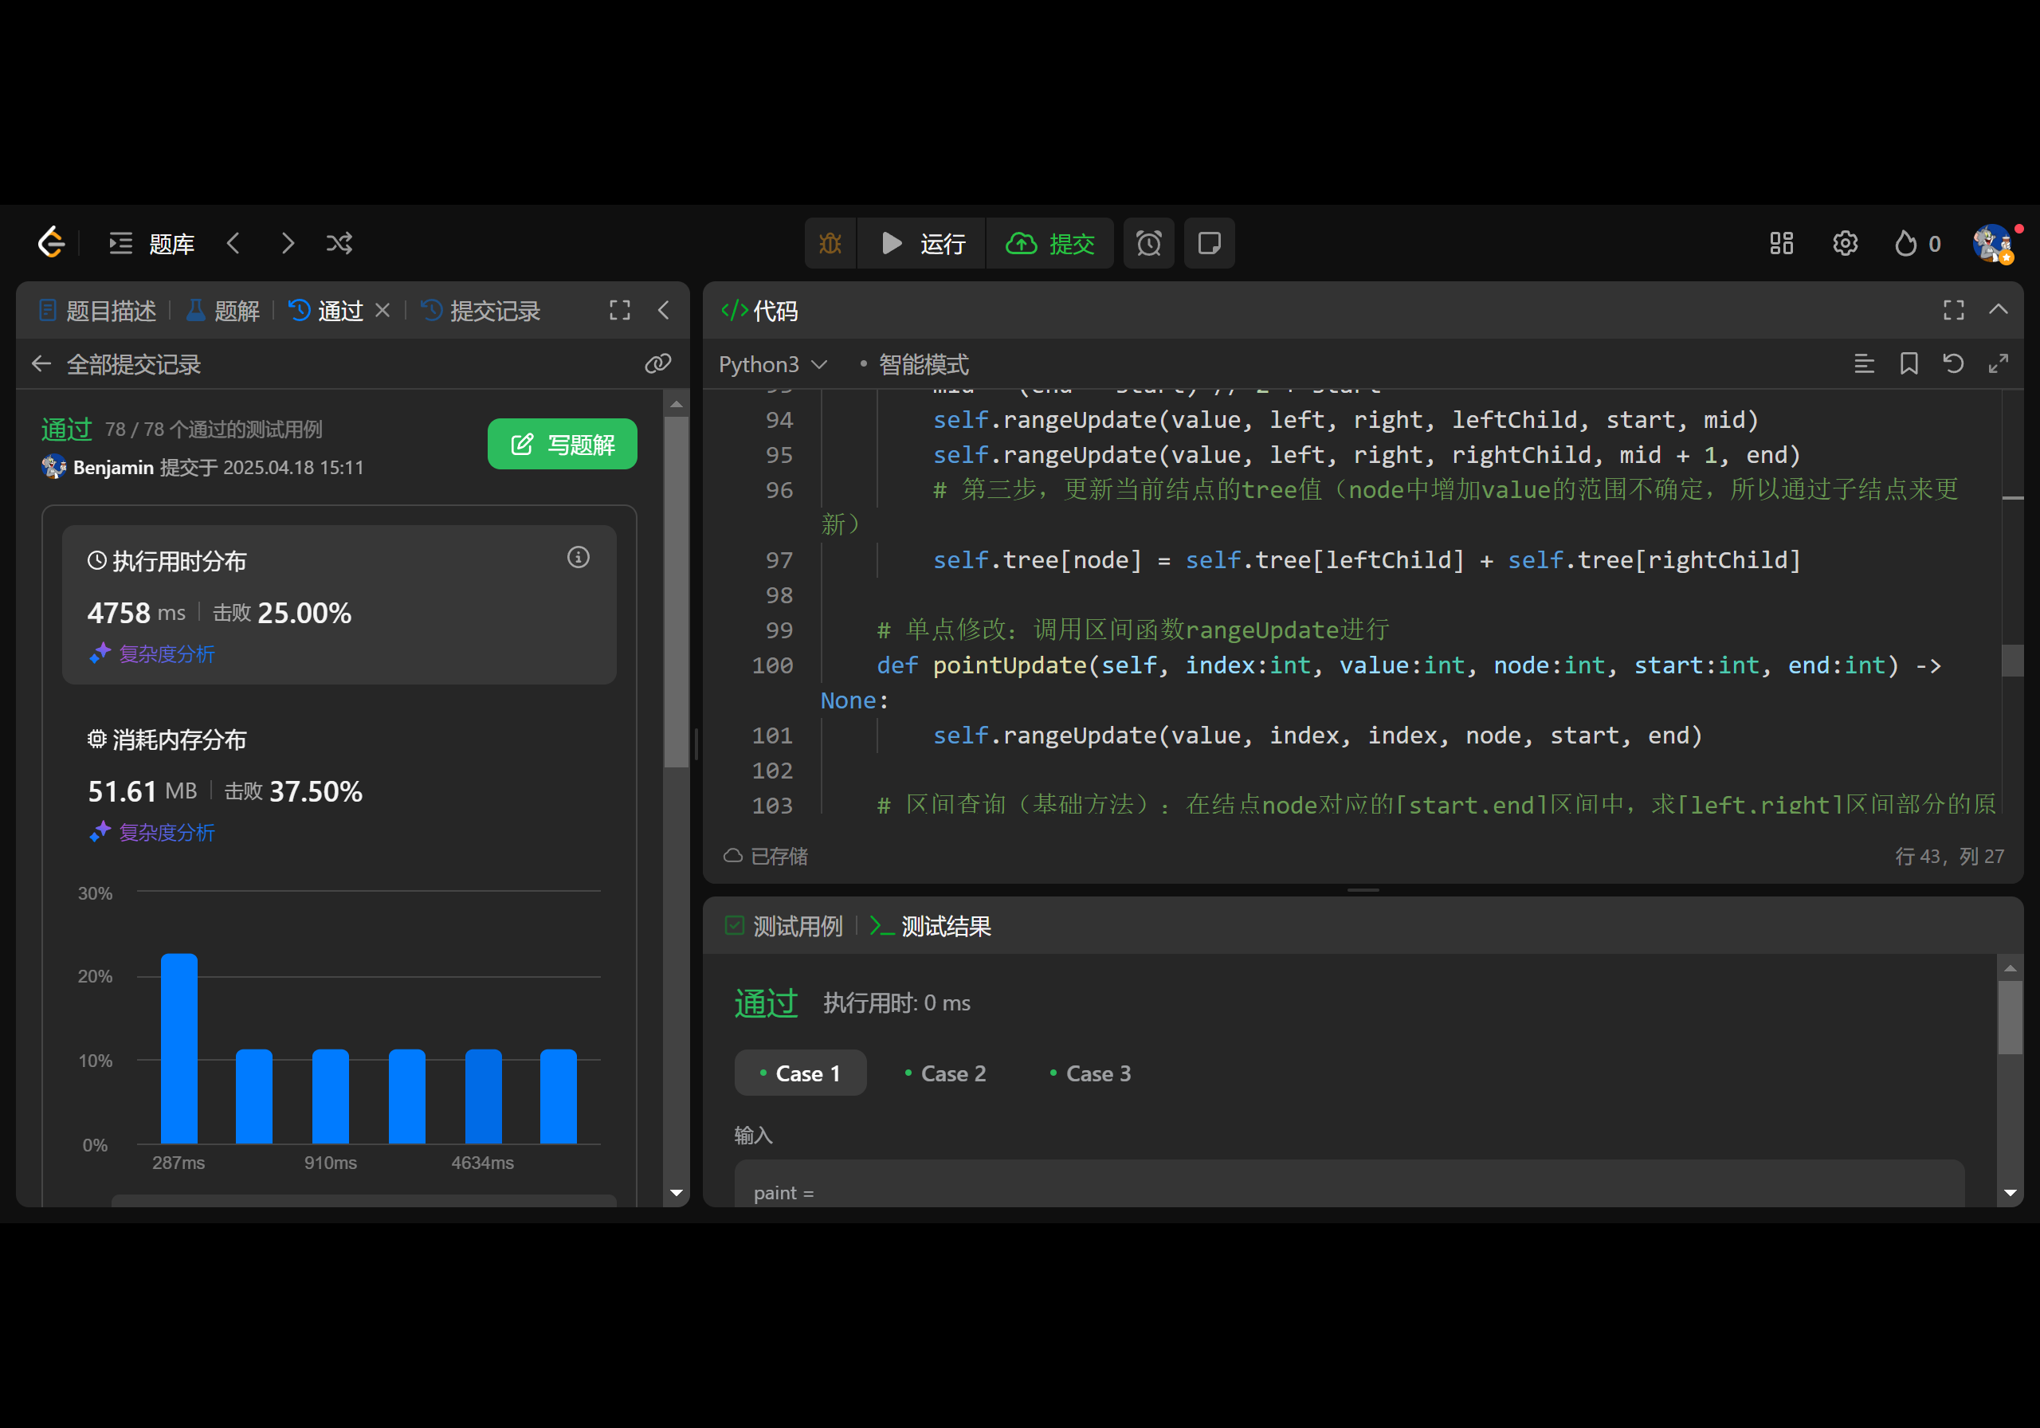2040x1428 pixels.
Task: Copy submission link with chain icon
Action: 657,363
